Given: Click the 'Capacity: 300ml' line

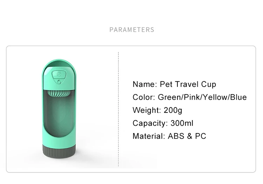Looking at the screenshot, I should tap(163, 123).
